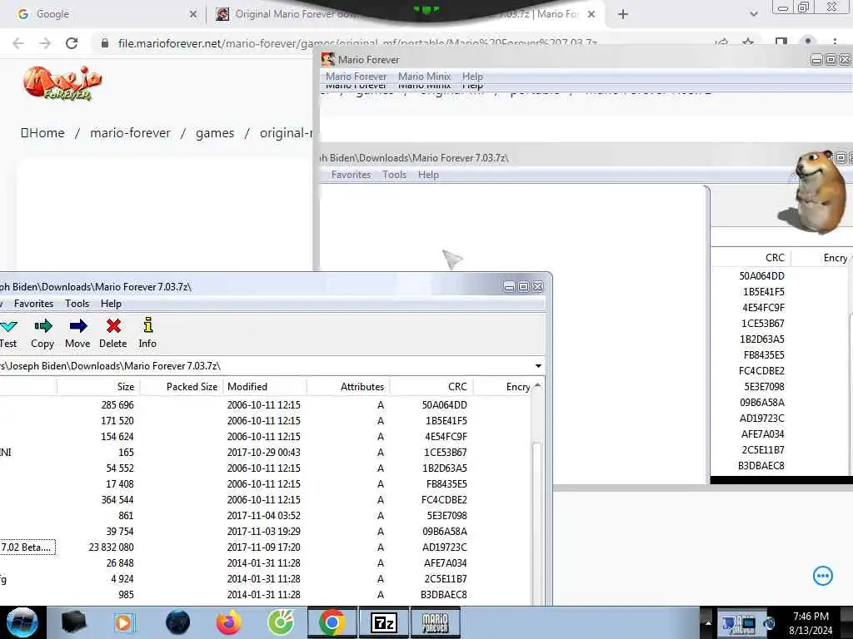Sort by the Packed Size column
This screenshot has width=853, height=639.
(x=182, y=387)
